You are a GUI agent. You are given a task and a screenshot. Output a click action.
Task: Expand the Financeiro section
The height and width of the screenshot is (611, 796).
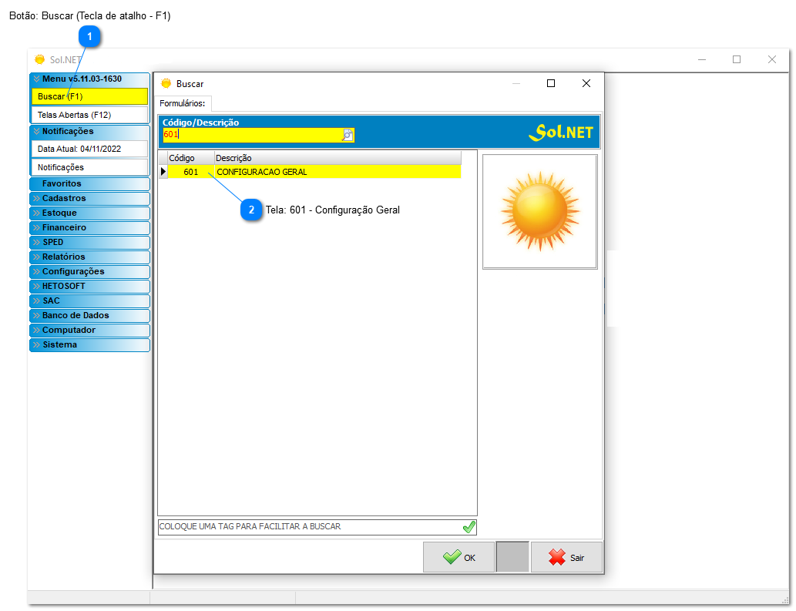pyautogui.click(x=89, y=227)
